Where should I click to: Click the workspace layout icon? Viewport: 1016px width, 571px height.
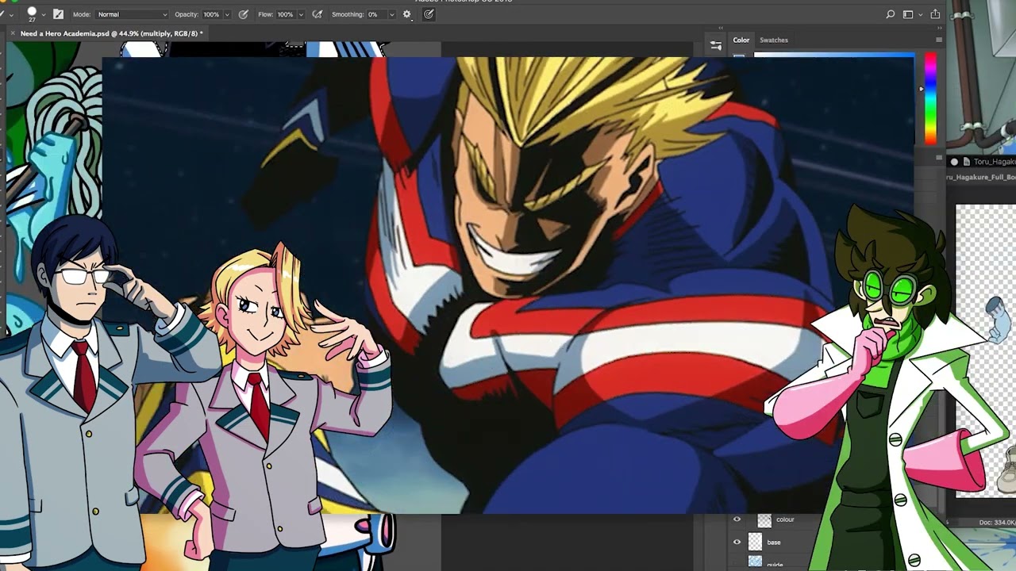point(908,14)
